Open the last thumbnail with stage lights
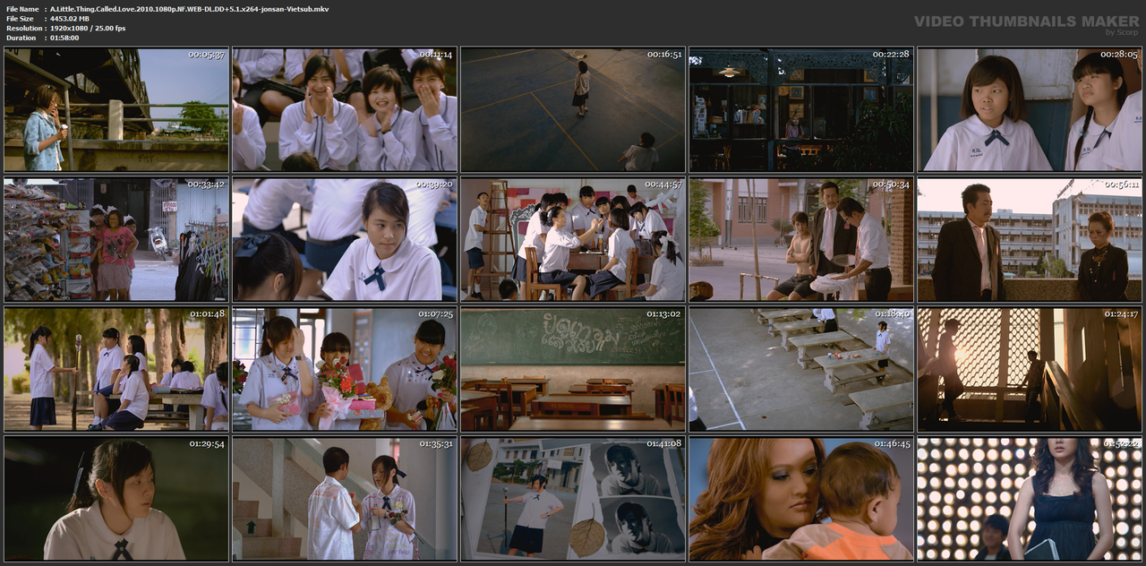This screenshot has height=566, width=1146. (1030, 499)
